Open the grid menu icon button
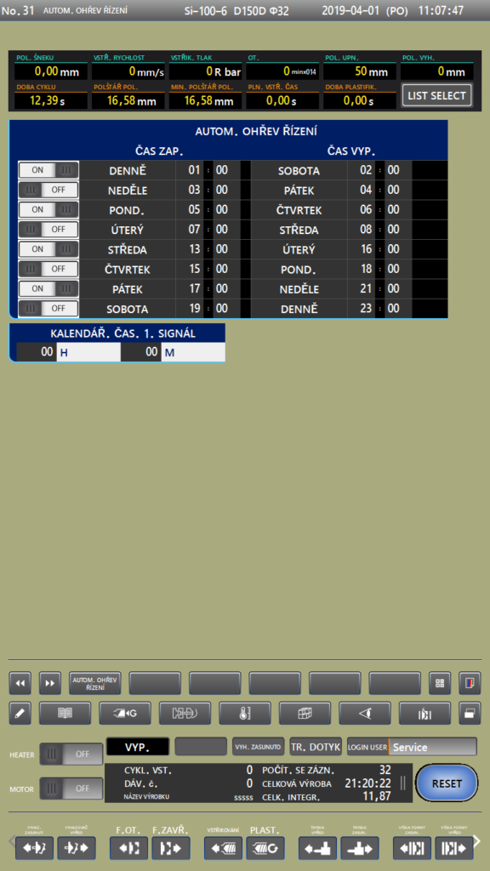490x871 pixels. click(x=440, y=683)
